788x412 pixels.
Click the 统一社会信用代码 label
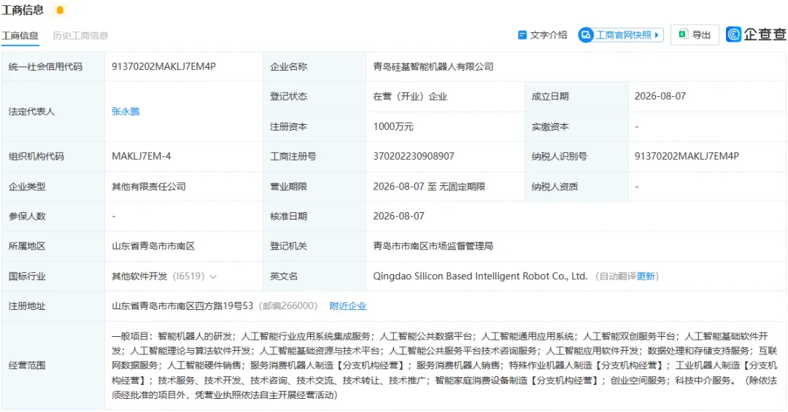pos(45,67)
